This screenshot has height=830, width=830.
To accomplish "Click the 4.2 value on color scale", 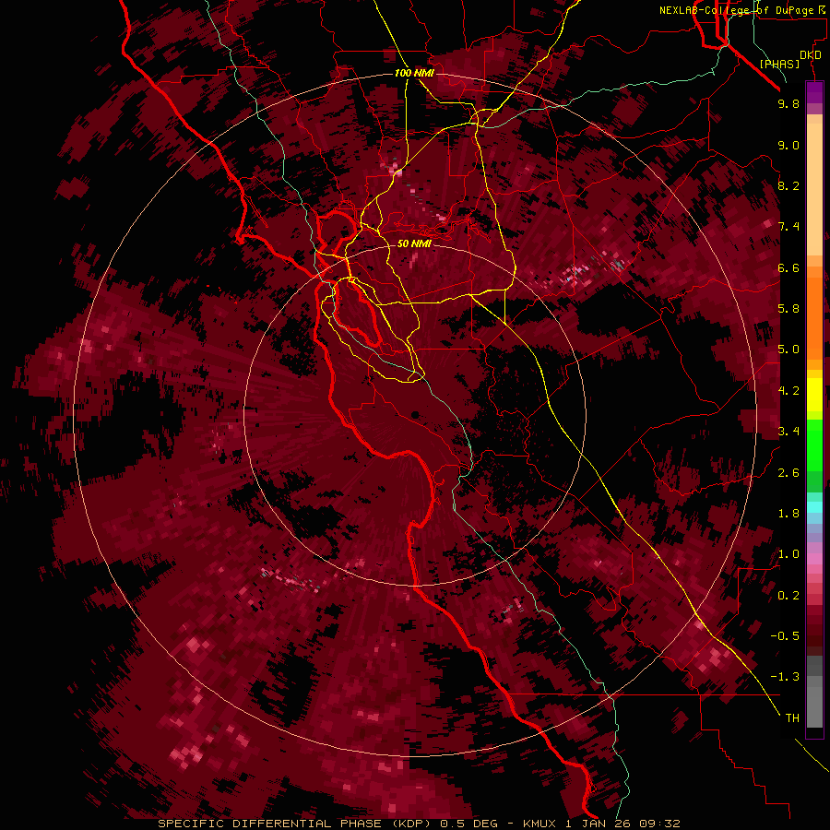I will [788, 390].
